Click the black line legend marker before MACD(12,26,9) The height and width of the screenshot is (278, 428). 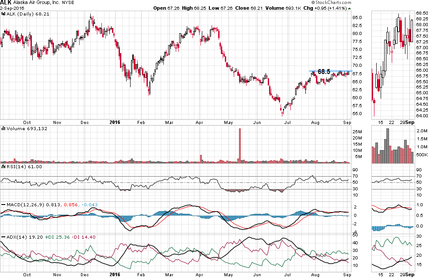3,205
